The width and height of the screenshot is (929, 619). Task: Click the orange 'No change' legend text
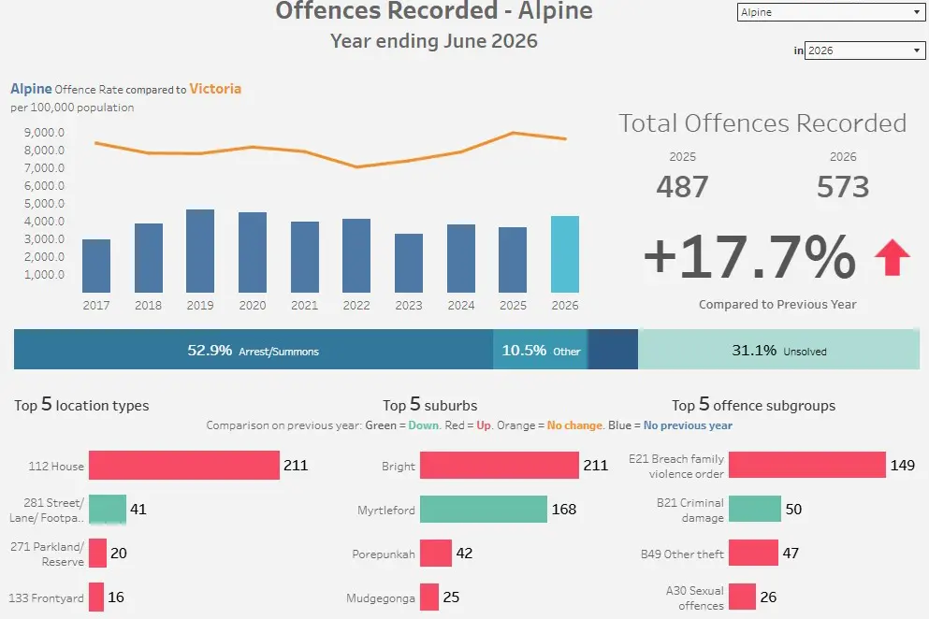574,425
